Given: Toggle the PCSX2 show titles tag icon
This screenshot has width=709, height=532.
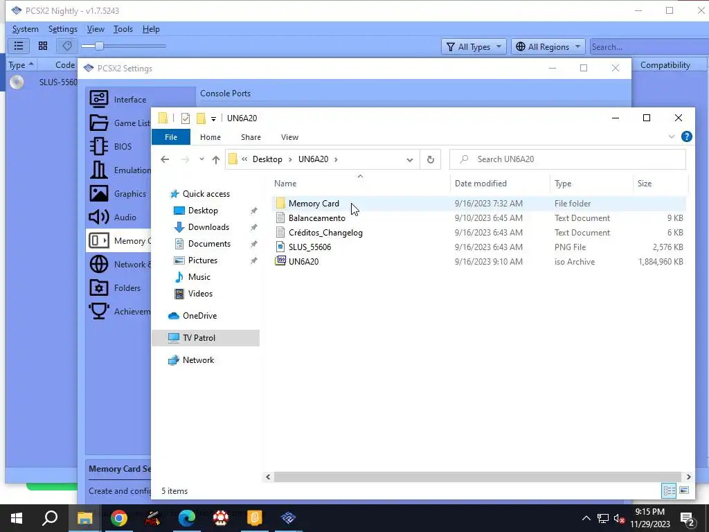Looking at the screenshot, I should [67, 46].
